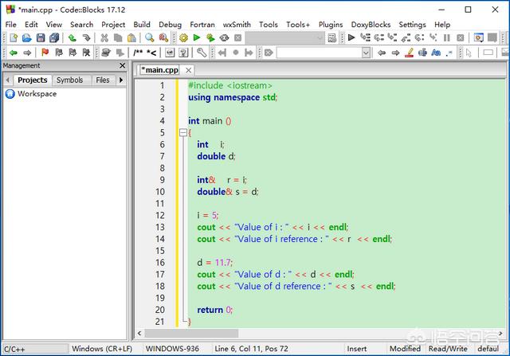Open DoxyBlocks preferences with the wrench icon
Screen dimensions: 510x356
tap(202, 53)
